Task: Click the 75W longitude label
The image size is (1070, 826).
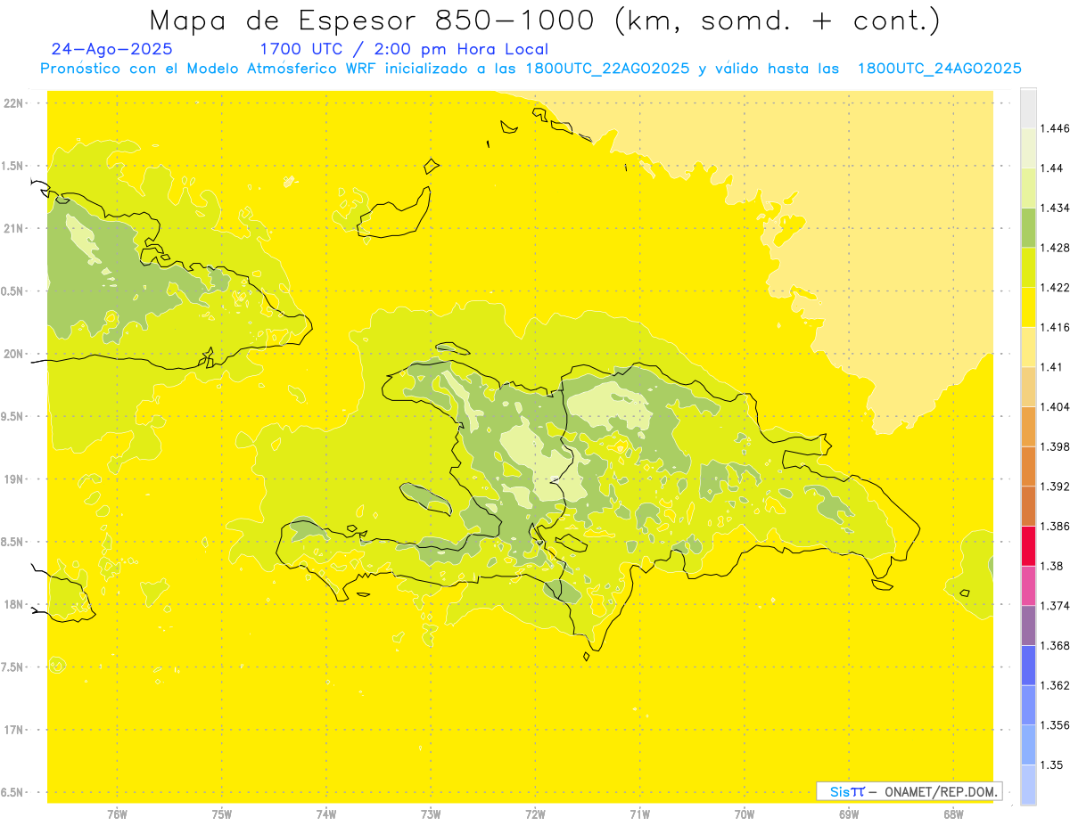Action: [x=222, y=814]
